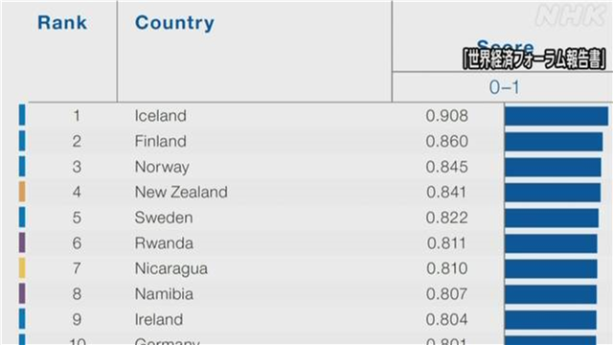613x345 pixels.
Task: Click the New Zealand row label
Action: tap(181, 192)
